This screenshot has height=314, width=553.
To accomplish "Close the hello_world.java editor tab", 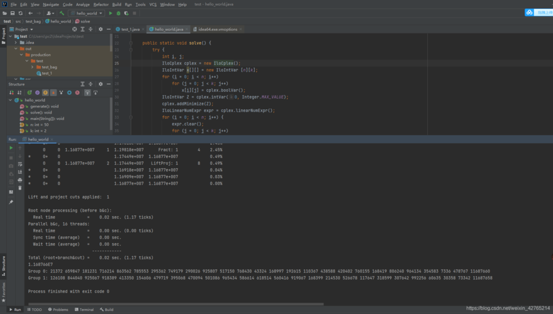I will point(187,30).
